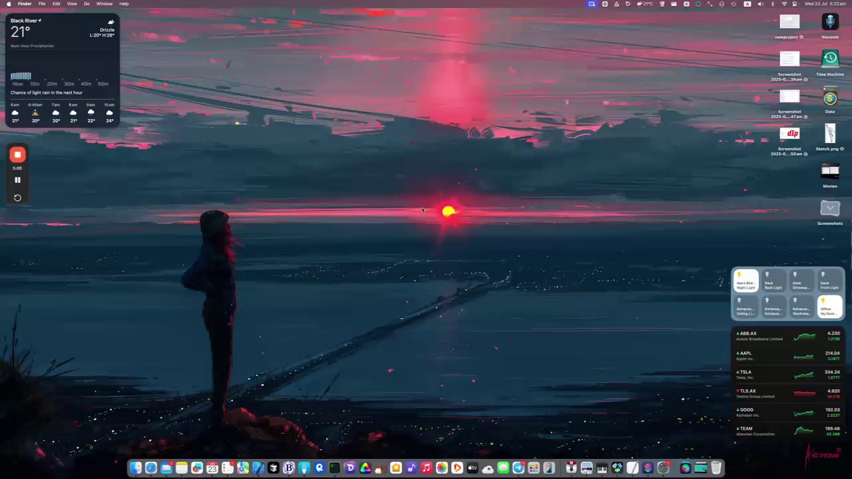Image resolution: width=852 pixels, height=479 pixels.
Task: Open the Bluetooth status menu
Action: [x=773, y=4]
